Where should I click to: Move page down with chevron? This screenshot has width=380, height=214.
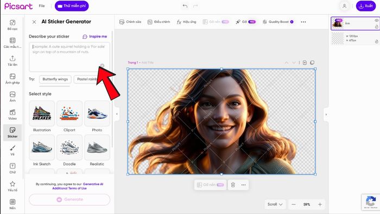tap(294, 62)
